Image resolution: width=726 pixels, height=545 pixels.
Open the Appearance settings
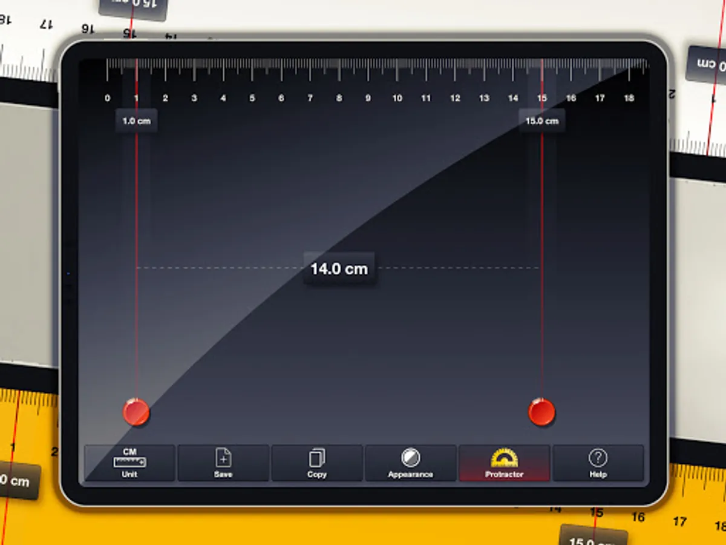click(410, 463)
